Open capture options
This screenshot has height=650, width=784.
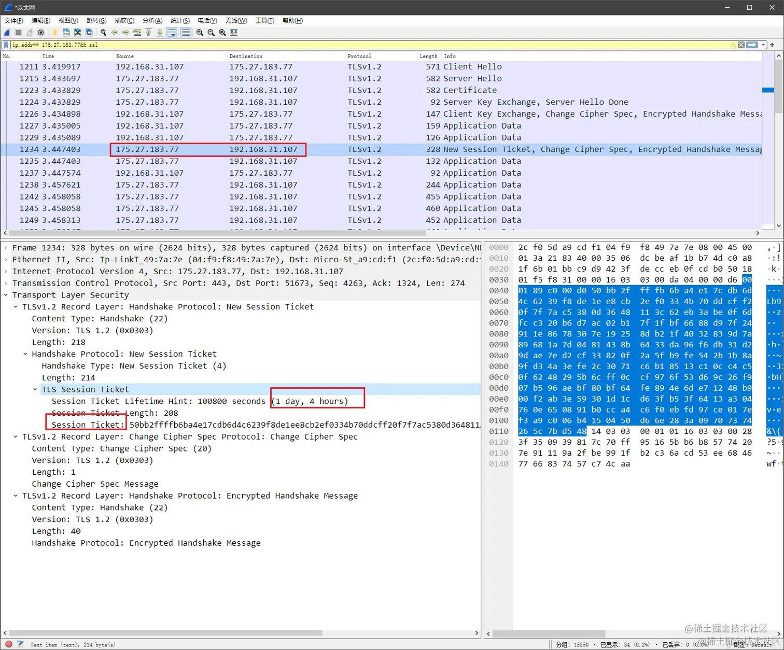[x=41, y=33]
